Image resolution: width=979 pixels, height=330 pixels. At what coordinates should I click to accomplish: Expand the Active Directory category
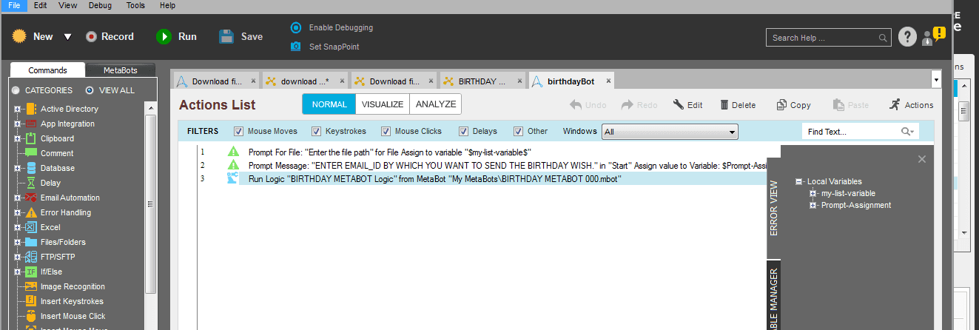[x=16, y=109]
